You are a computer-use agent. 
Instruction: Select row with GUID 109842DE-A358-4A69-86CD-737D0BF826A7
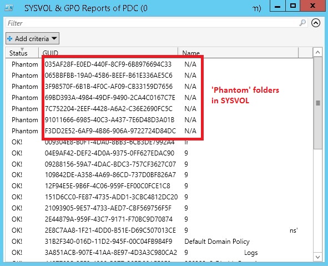[x=159, y=175]
